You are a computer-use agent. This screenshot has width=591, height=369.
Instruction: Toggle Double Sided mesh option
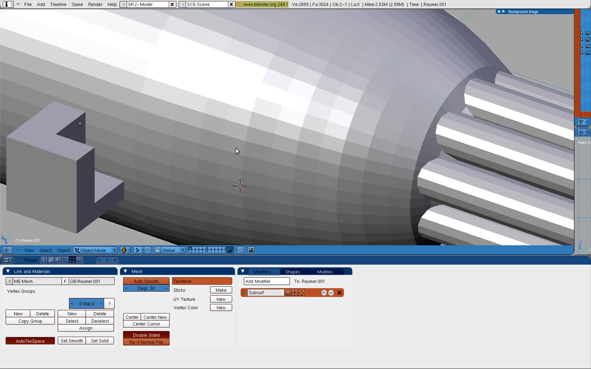click(146, 335)
